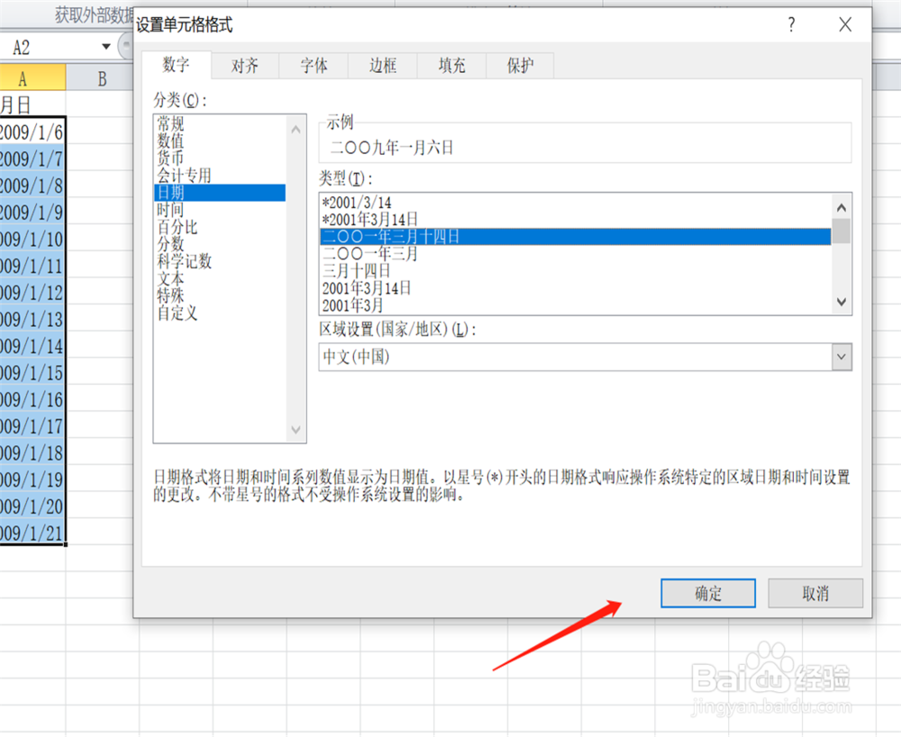Select the 保护 tab
The image size is (901, 737).
click(x=520, y=66)
